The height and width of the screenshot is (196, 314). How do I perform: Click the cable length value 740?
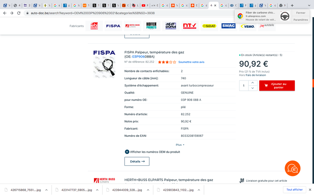(x=183, y=78)
